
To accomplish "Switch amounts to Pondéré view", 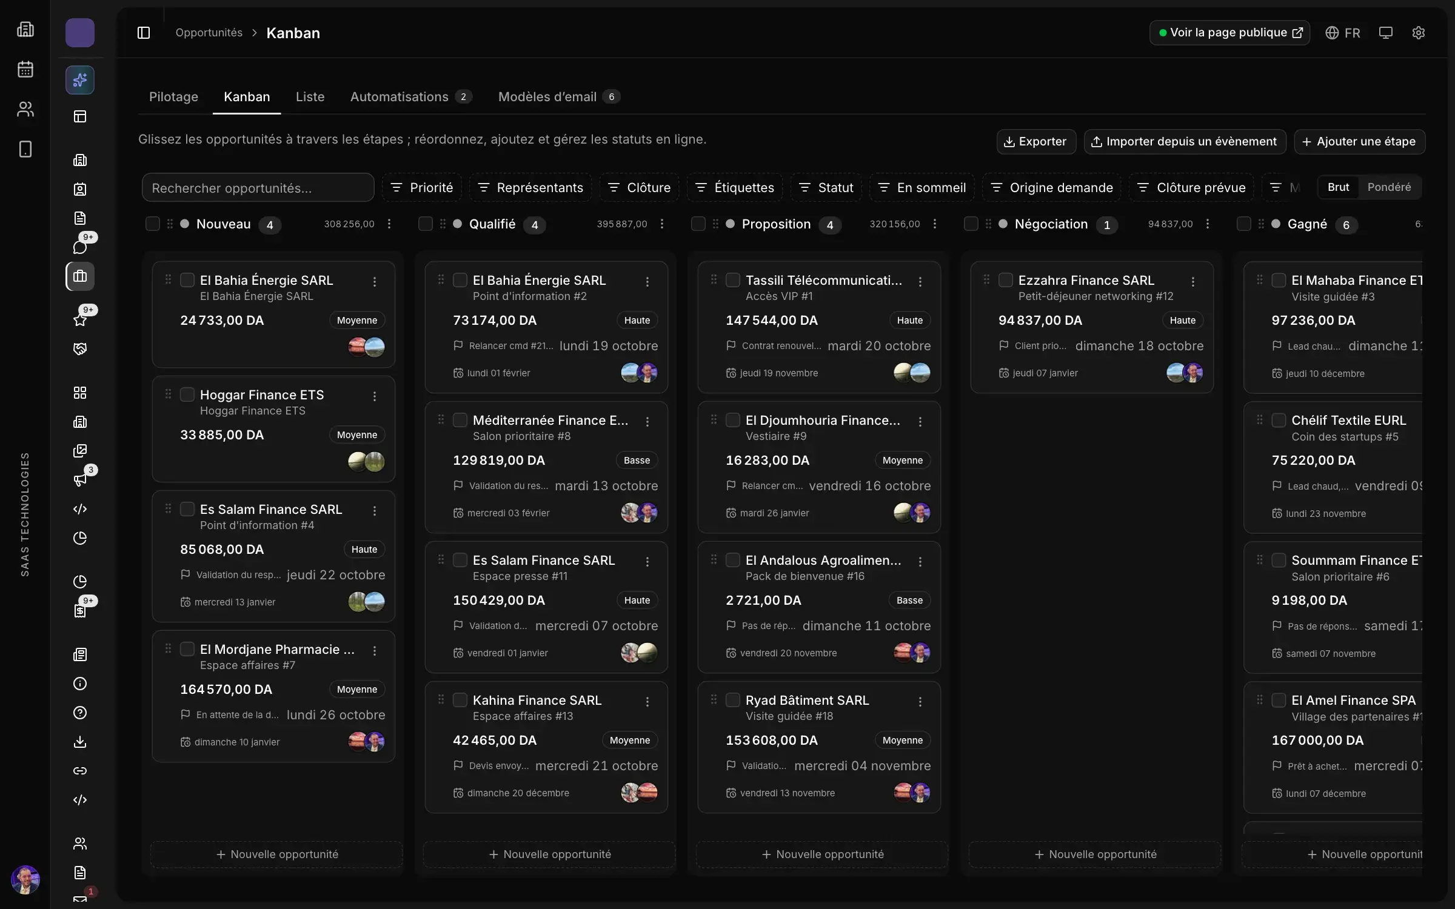I will coord(1389,187).
